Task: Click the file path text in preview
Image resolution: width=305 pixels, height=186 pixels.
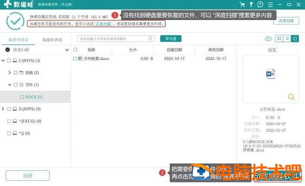Action: pyautogui.click(x=272, y=146)
